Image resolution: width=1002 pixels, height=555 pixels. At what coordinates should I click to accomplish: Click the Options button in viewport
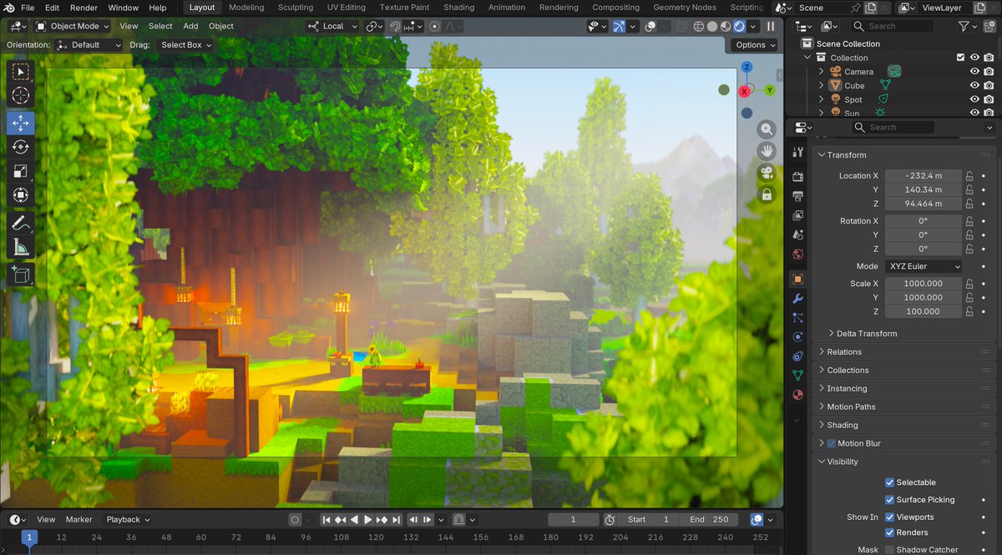(x=754, y=45)
